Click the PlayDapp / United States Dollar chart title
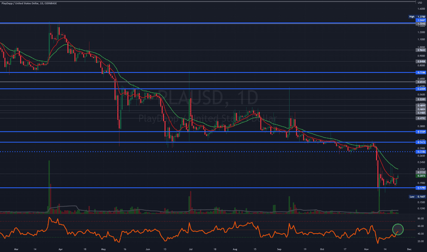Viewport: 427px width, 252px height. point(29,3)
